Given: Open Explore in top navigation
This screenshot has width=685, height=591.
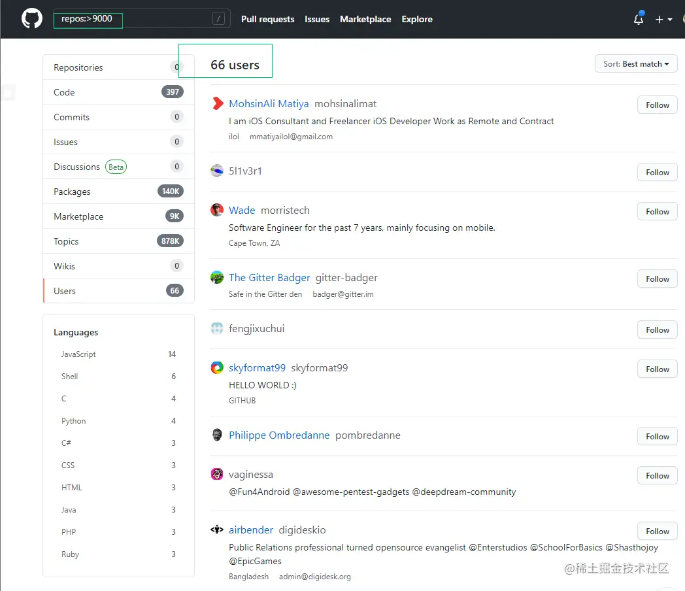Looking at the screenshot, I should tap(417, 19).
